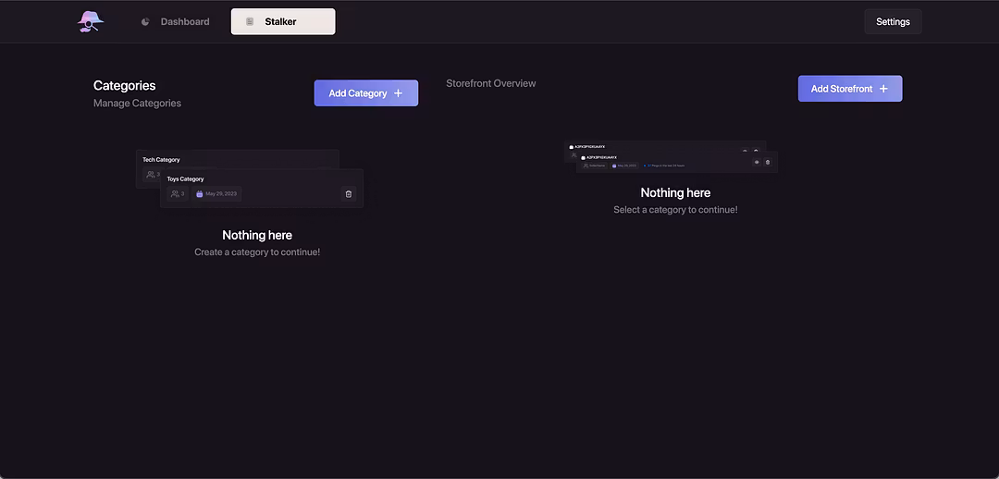Toggle the eye icon on front storefront card
The image size is (999, 479).
(x=757, y=162)
